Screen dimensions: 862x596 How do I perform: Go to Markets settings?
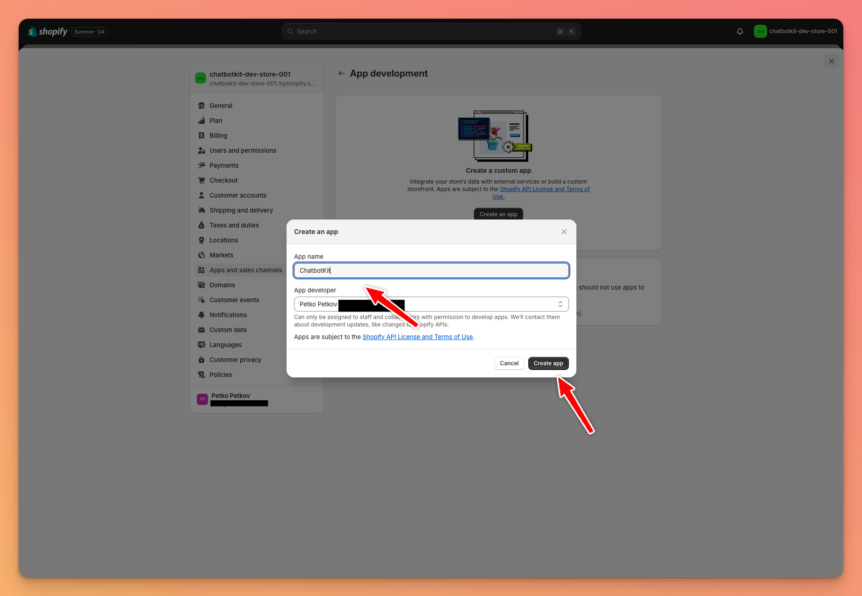(x=241, y=255)
